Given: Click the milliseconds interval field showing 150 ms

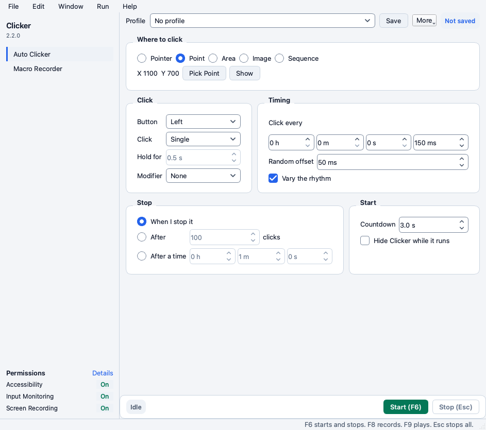Looking at the screenshot, I should [441, 143].
